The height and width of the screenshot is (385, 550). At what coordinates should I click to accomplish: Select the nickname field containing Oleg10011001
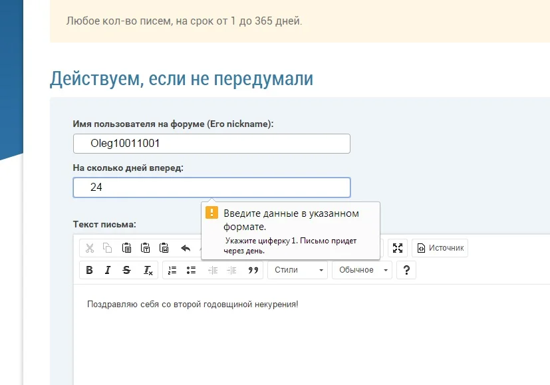(x=211, y=143)
